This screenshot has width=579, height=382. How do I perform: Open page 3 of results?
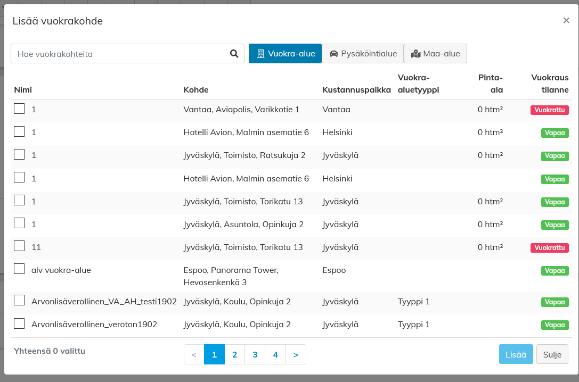255,354
